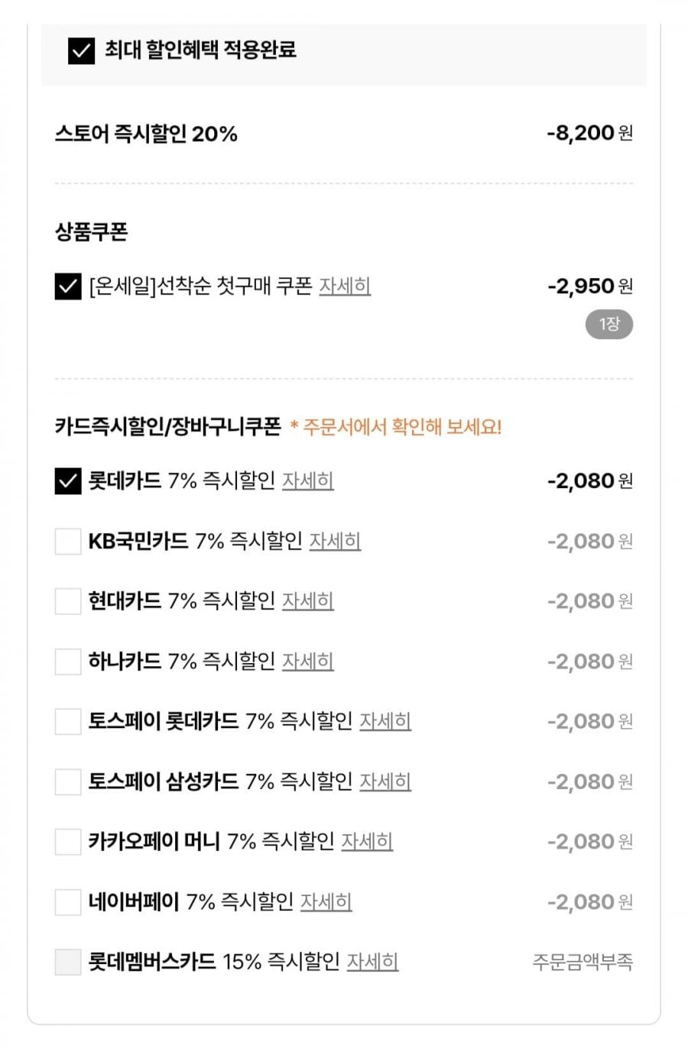Open 자세히 details for 네이버페이

coord(326,902)
